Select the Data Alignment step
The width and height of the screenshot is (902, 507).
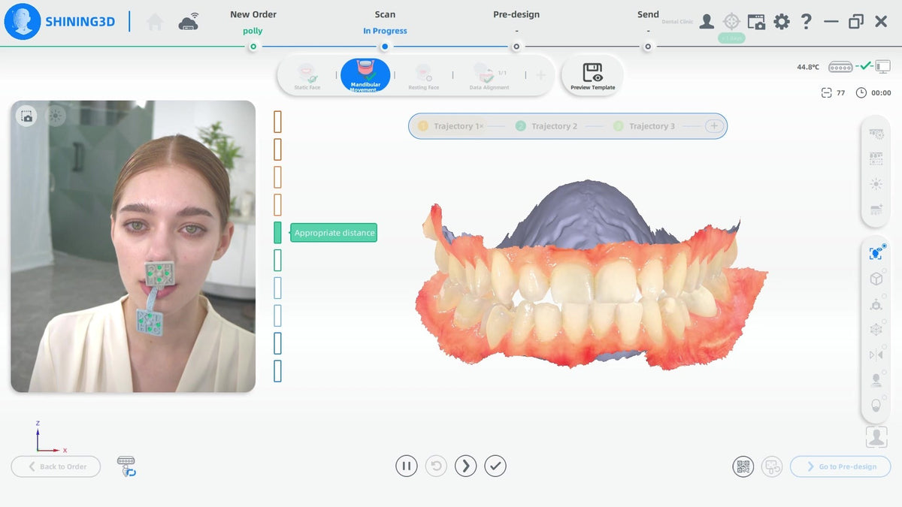pyautogui.click(x=489, y=76)
